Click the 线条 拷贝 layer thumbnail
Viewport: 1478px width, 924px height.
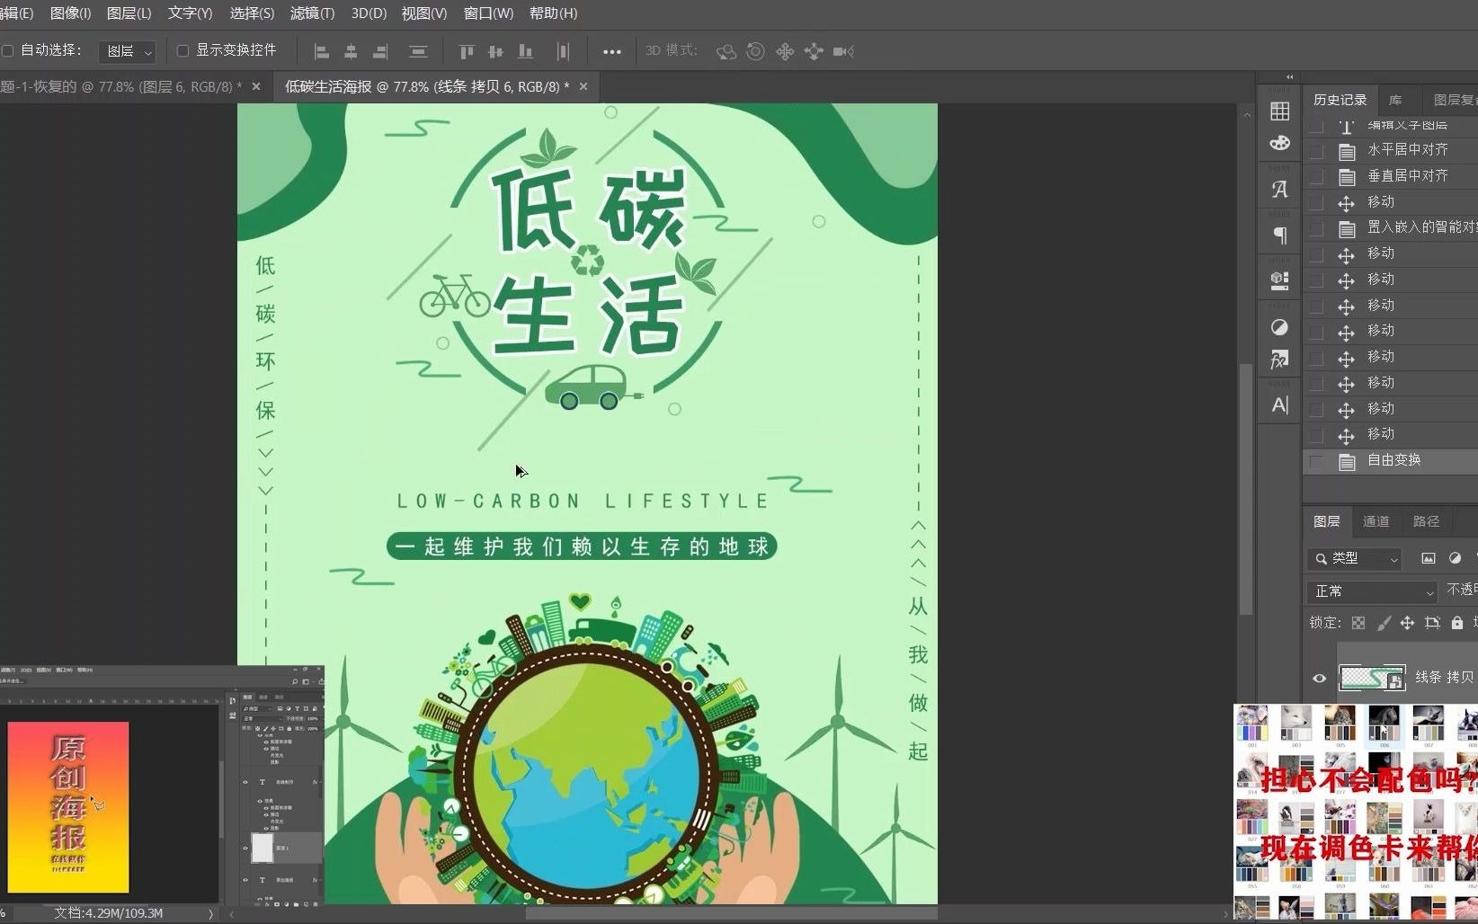[x=1372, y=678]
